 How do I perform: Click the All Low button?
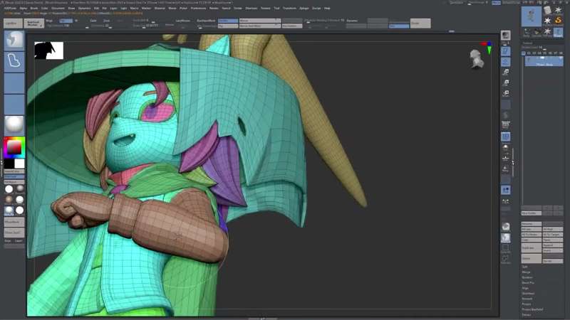531,229
